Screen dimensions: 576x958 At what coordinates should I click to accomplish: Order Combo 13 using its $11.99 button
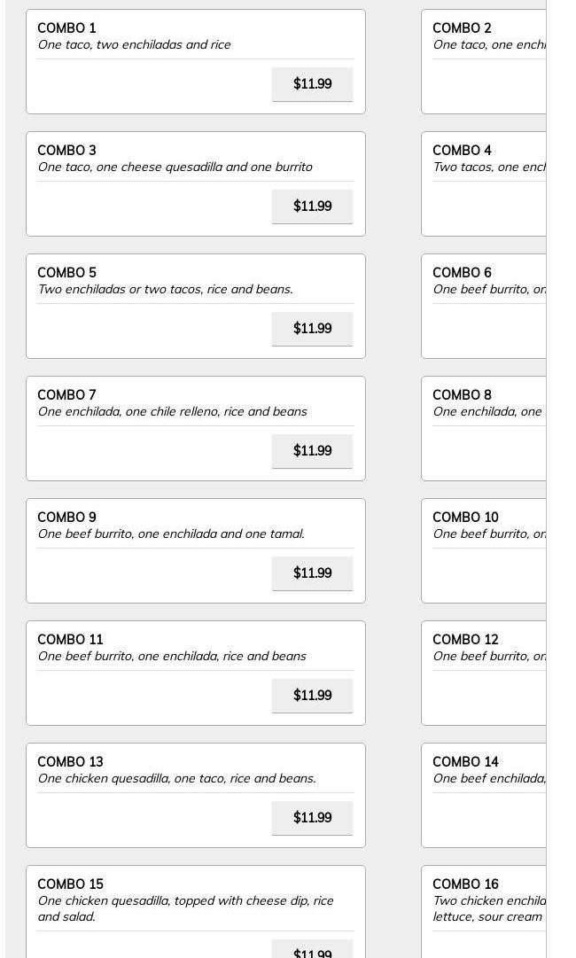pos(312,817)
